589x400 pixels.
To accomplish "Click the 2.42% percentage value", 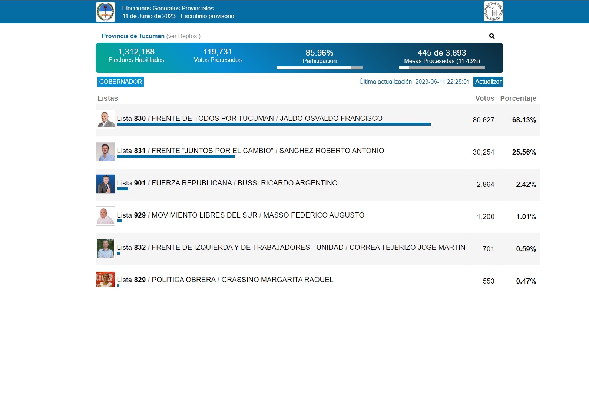I will (526, 185).
